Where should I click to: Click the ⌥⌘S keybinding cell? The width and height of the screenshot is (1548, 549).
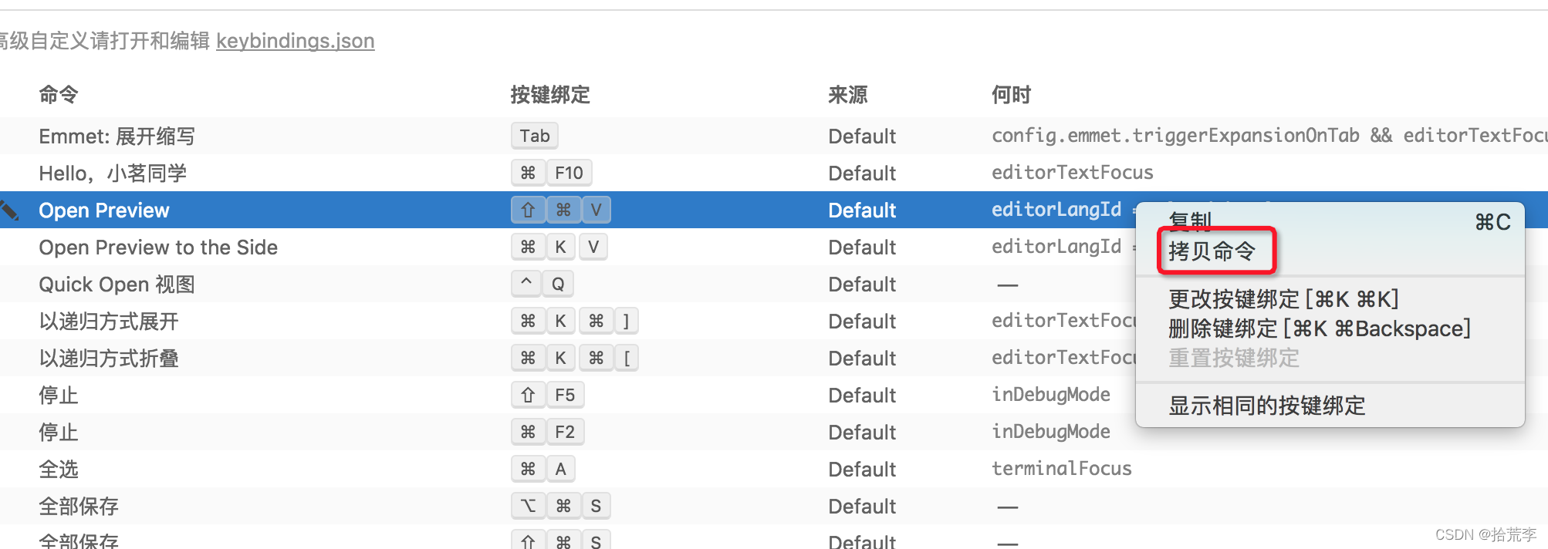point(560,506)
